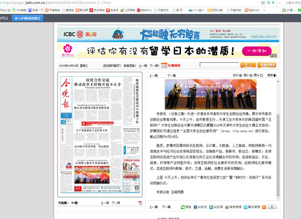Open orange plus more-share icon
The height and width of the screenshot is (219, 301).
264,207
